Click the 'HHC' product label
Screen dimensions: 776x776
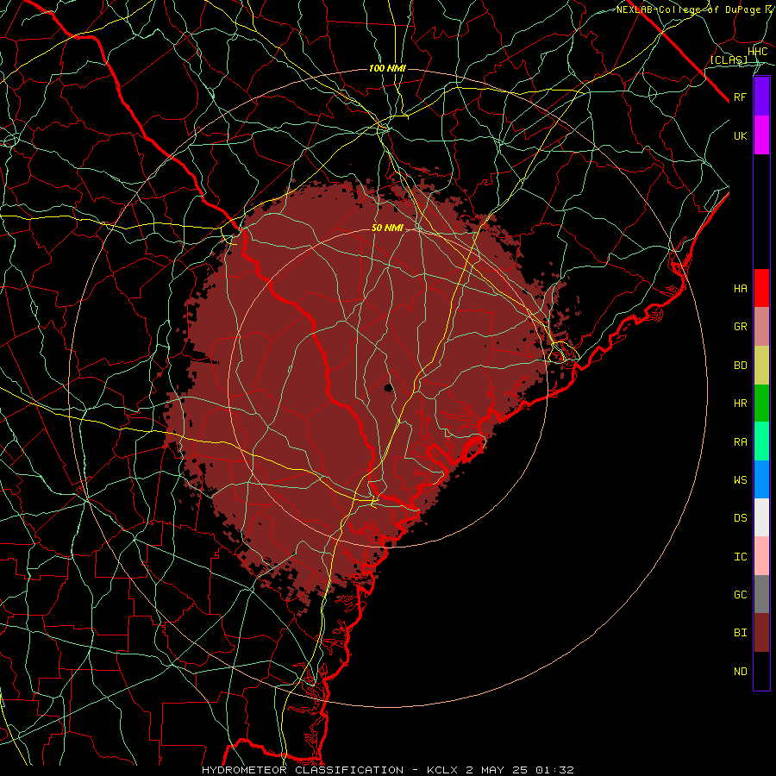(x=757, y=52)
